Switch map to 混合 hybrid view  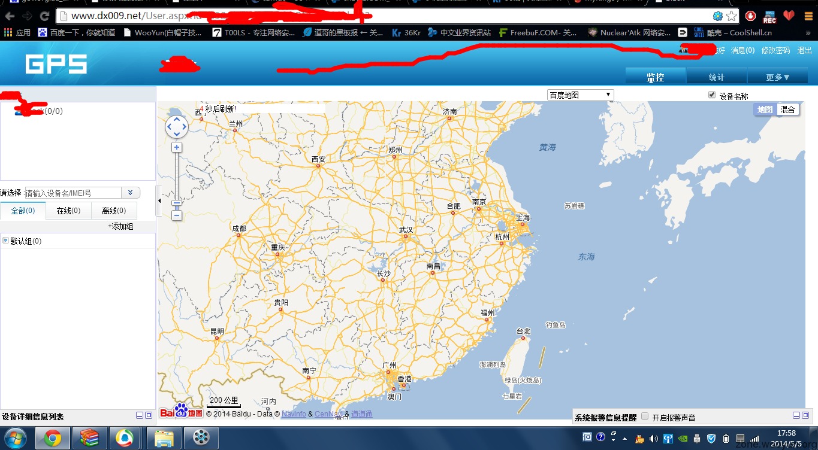click(x=787, y=110)
